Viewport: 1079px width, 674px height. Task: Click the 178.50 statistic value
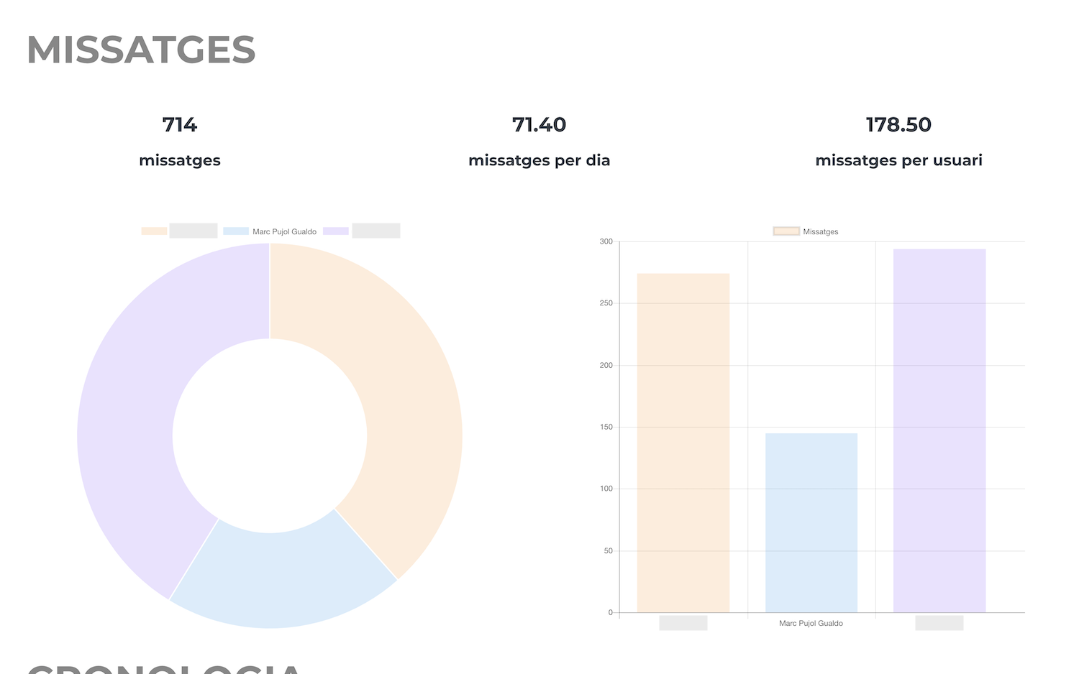(898, 125)
